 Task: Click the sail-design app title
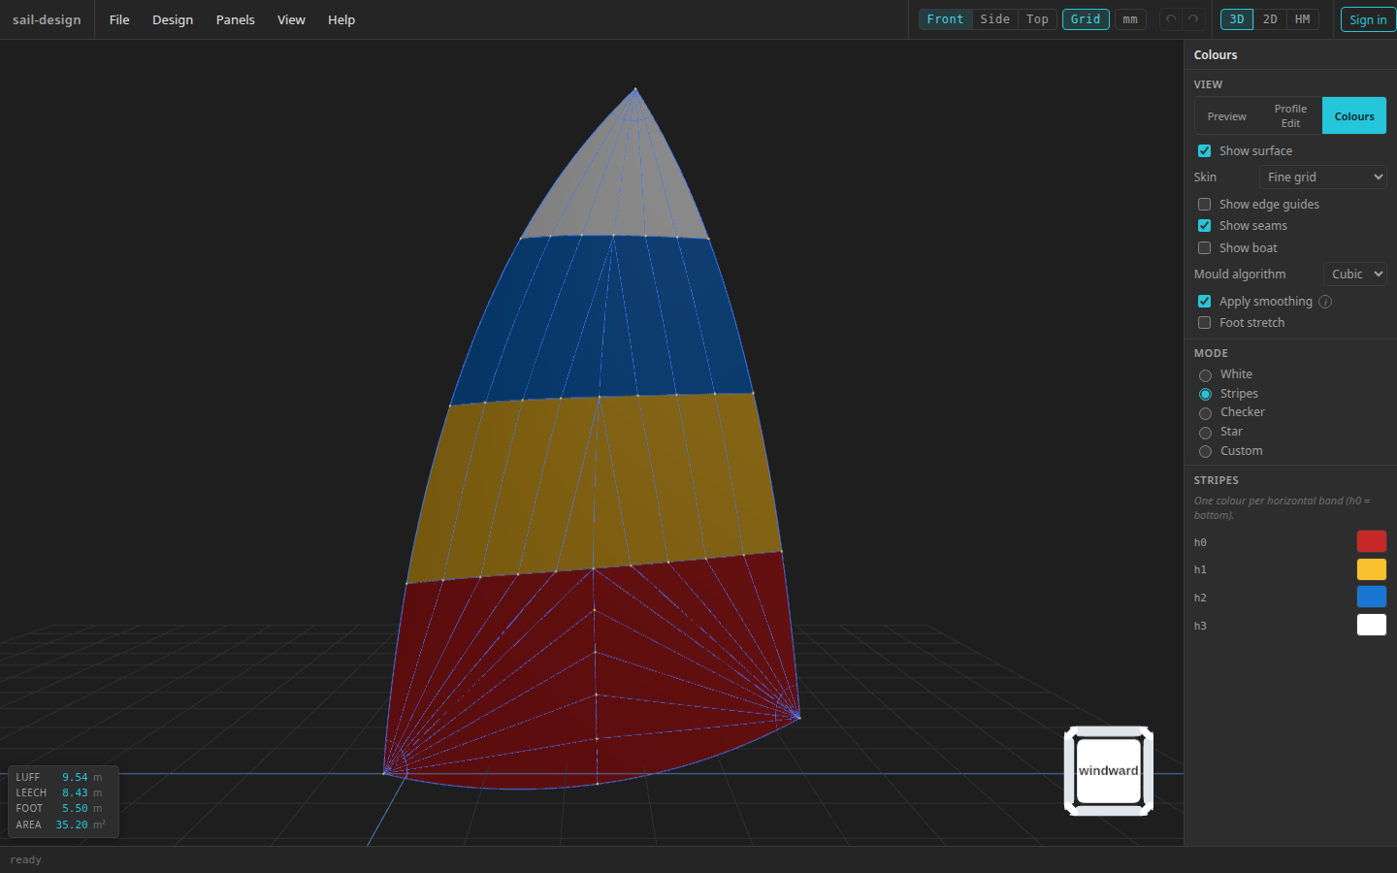tap(47, 19)
